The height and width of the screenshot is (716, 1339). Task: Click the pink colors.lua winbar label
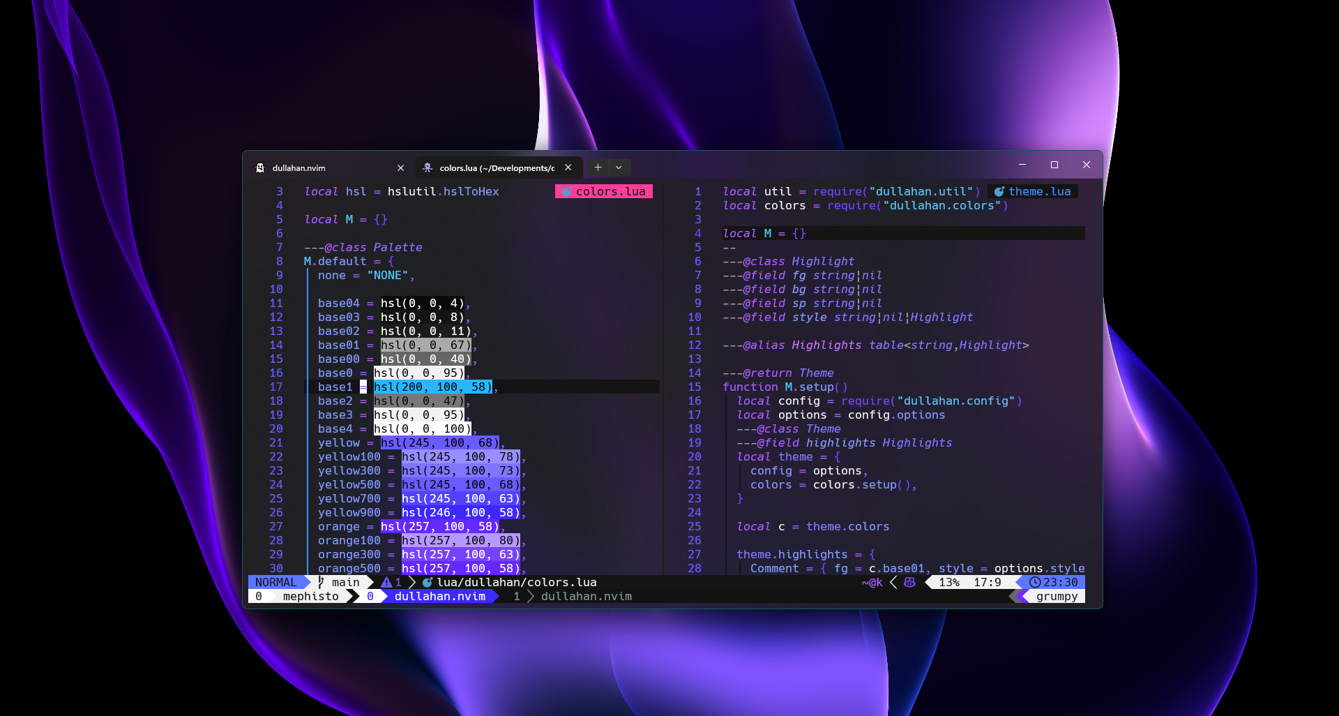pyautogui.click(x=604, y=191)
